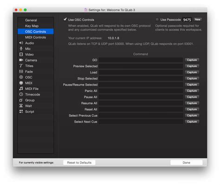Open the Fade settings label
Viewport: 220px width, 185px height.
tap(29, 72)
